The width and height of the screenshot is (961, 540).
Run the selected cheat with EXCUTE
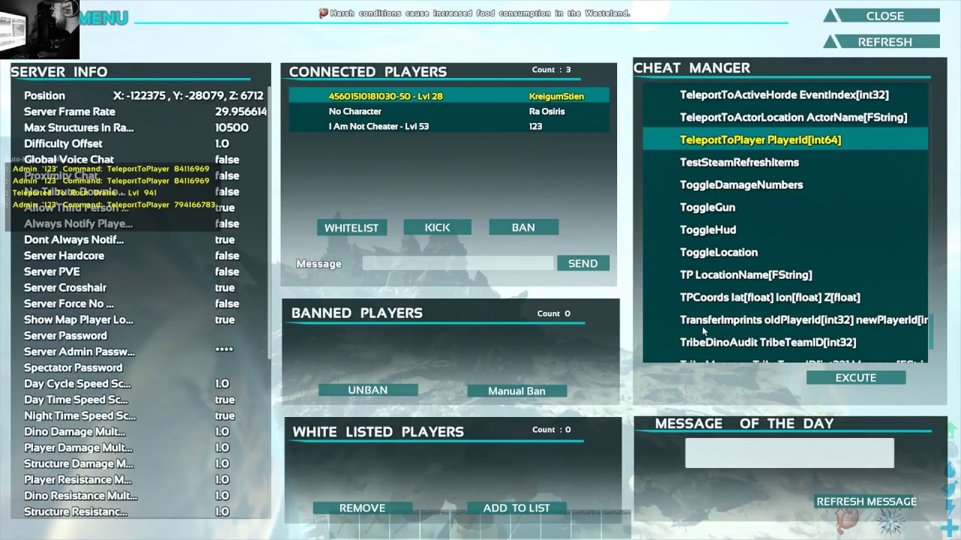click(856, 378)
